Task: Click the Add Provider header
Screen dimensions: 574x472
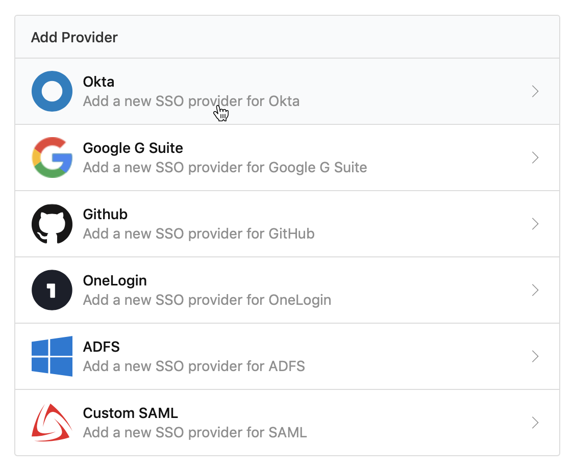Action: 74,37
